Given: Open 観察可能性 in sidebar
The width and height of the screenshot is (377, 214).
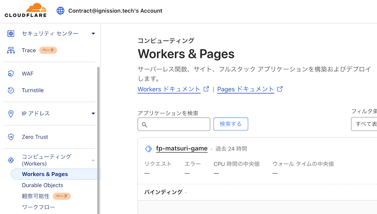Looking at the screenshot, I should 36,196.
